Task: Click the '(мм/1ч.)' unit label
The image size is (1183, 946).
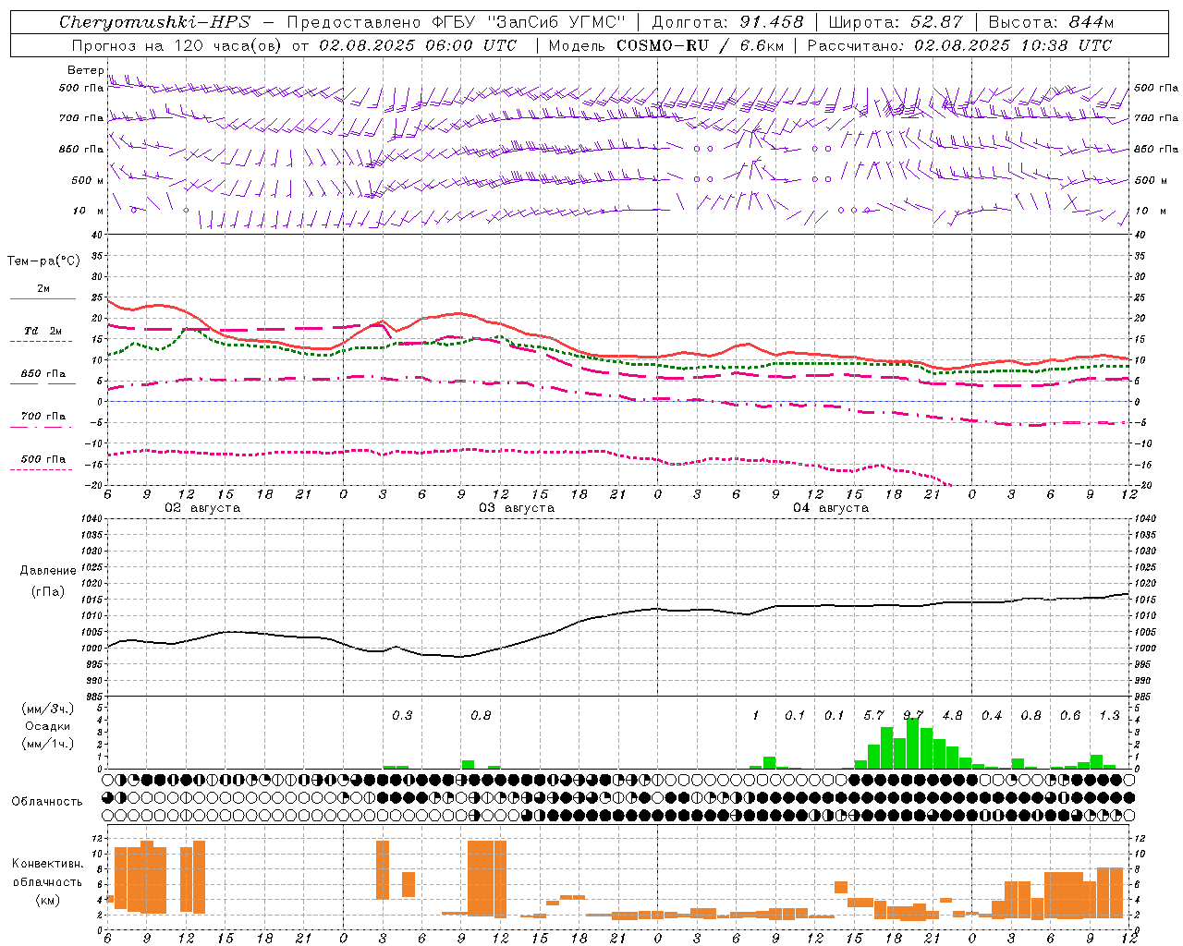Action: [x=48, y=744]
